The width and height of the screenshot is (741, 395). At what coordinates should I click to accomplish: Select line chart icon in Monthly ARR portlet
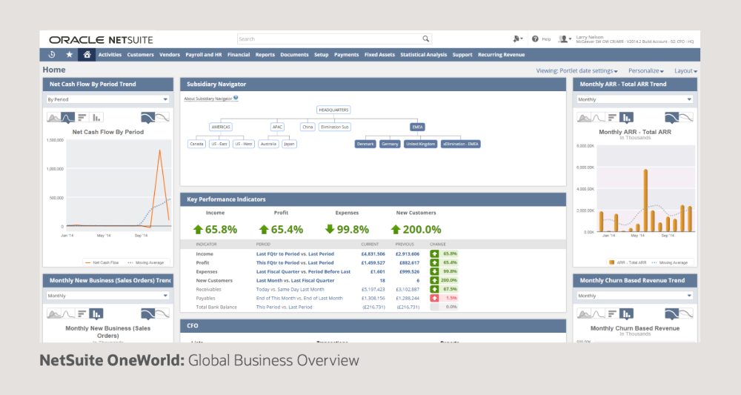[x=598, y=117]
